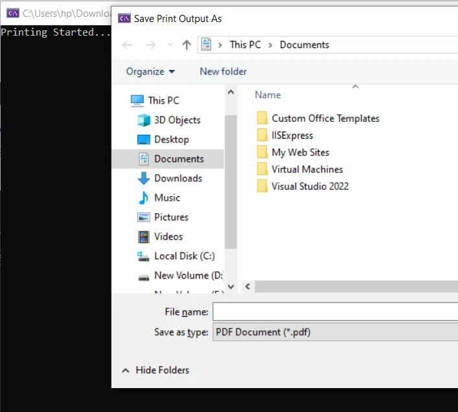Screen dimensions: 458x412
Task: Click the Up arrow navigation icon
Action: coord(187,45)
